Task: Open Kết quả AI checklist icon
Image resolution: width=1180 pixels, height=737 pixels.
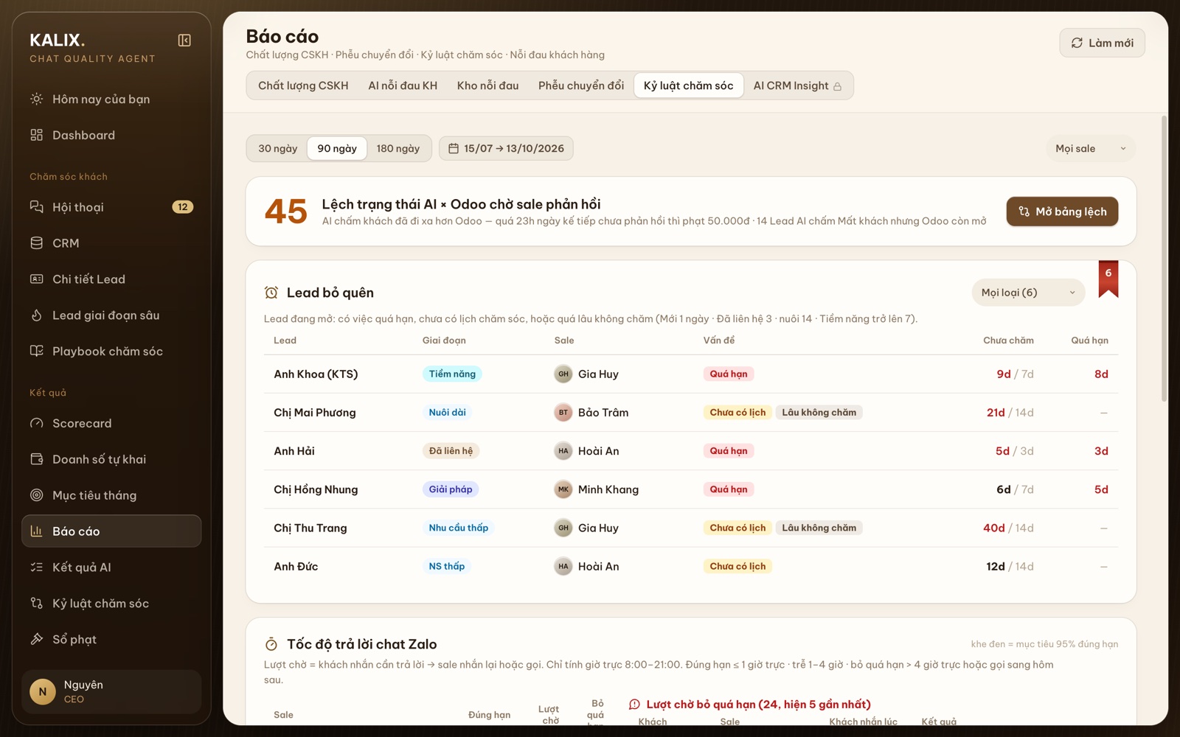Action: [x=36, y=567]
